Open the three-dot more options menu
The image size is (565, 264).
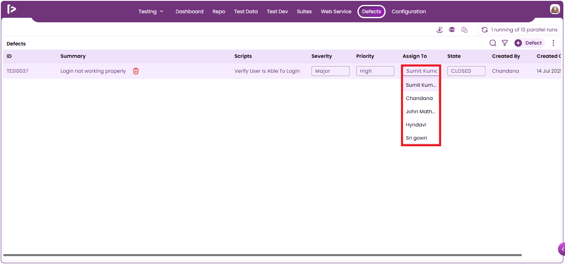click(553, 43)
